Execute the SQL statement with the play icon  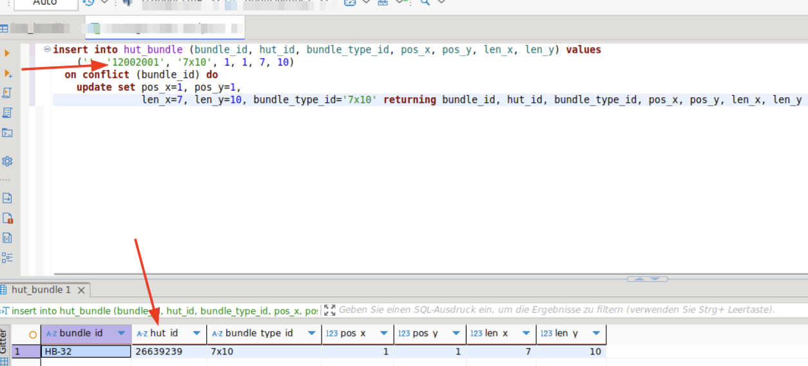pyautogui.click(x=8, y=53)
